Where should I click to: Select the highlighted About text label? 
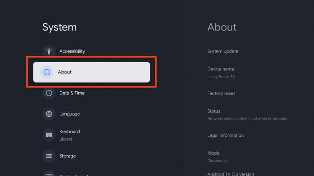[x=65, y=72]
